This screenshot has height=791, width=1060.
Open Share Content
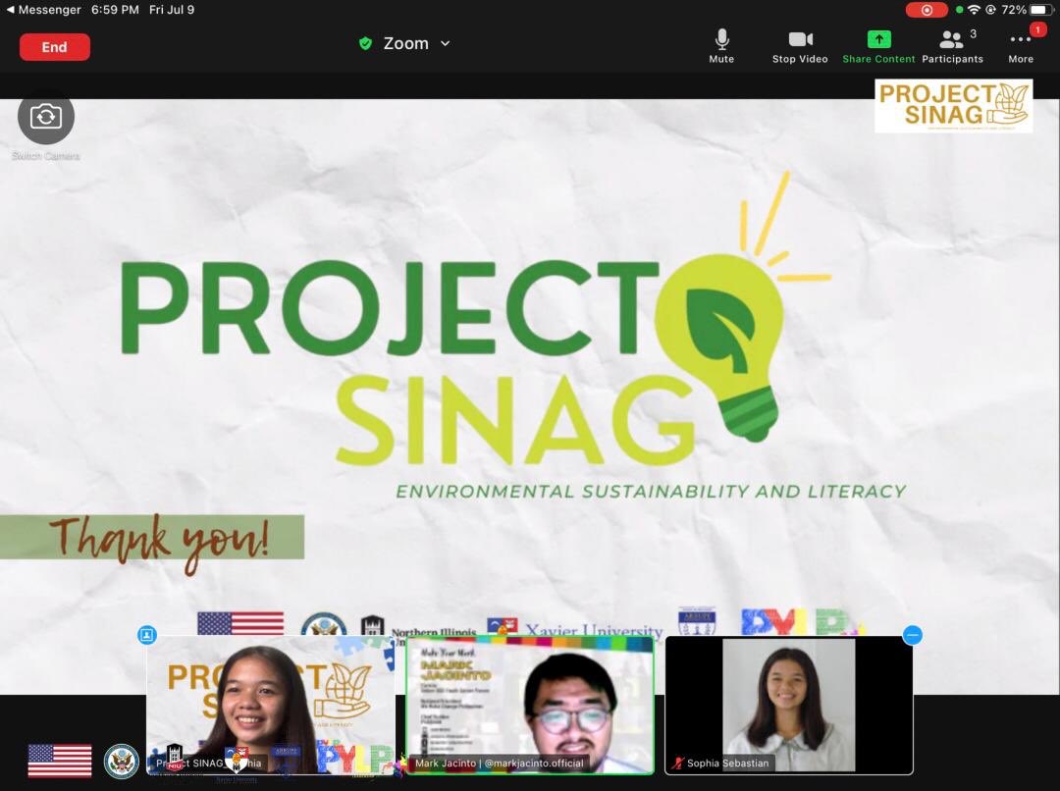click(x=877, y=44)
